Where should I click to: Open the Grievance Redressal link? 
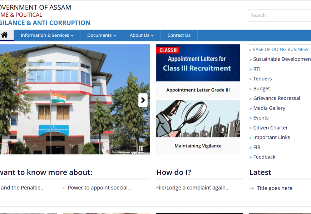[x=276, y=98]
